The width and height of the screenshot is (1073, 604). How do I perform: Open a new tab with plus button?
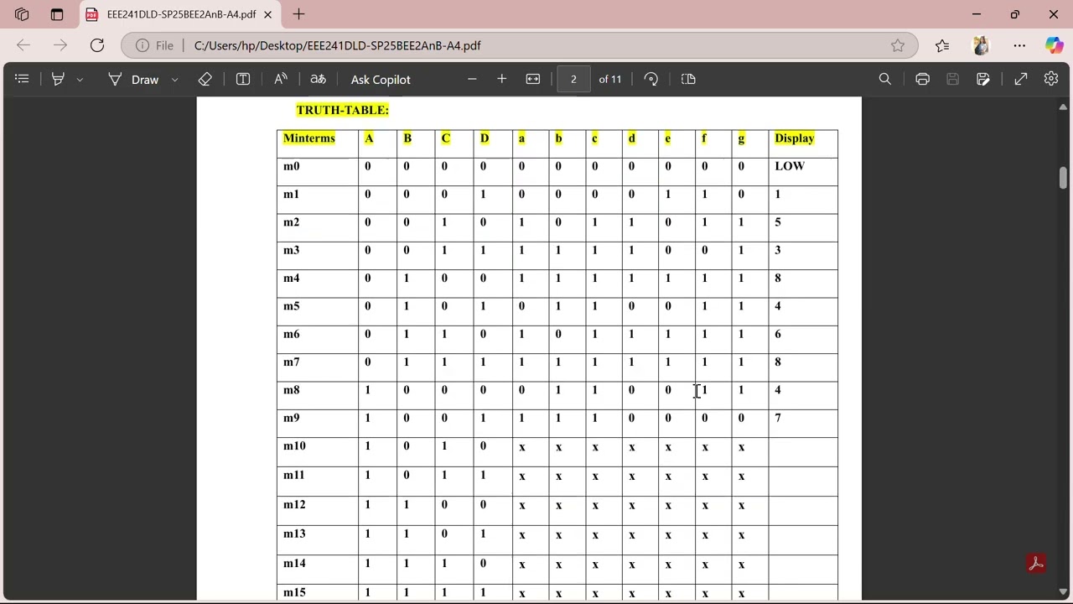coord(298,14)
